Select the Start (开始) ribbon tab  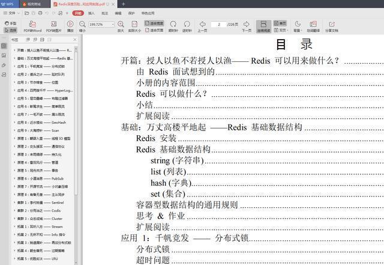pos(78,13)
